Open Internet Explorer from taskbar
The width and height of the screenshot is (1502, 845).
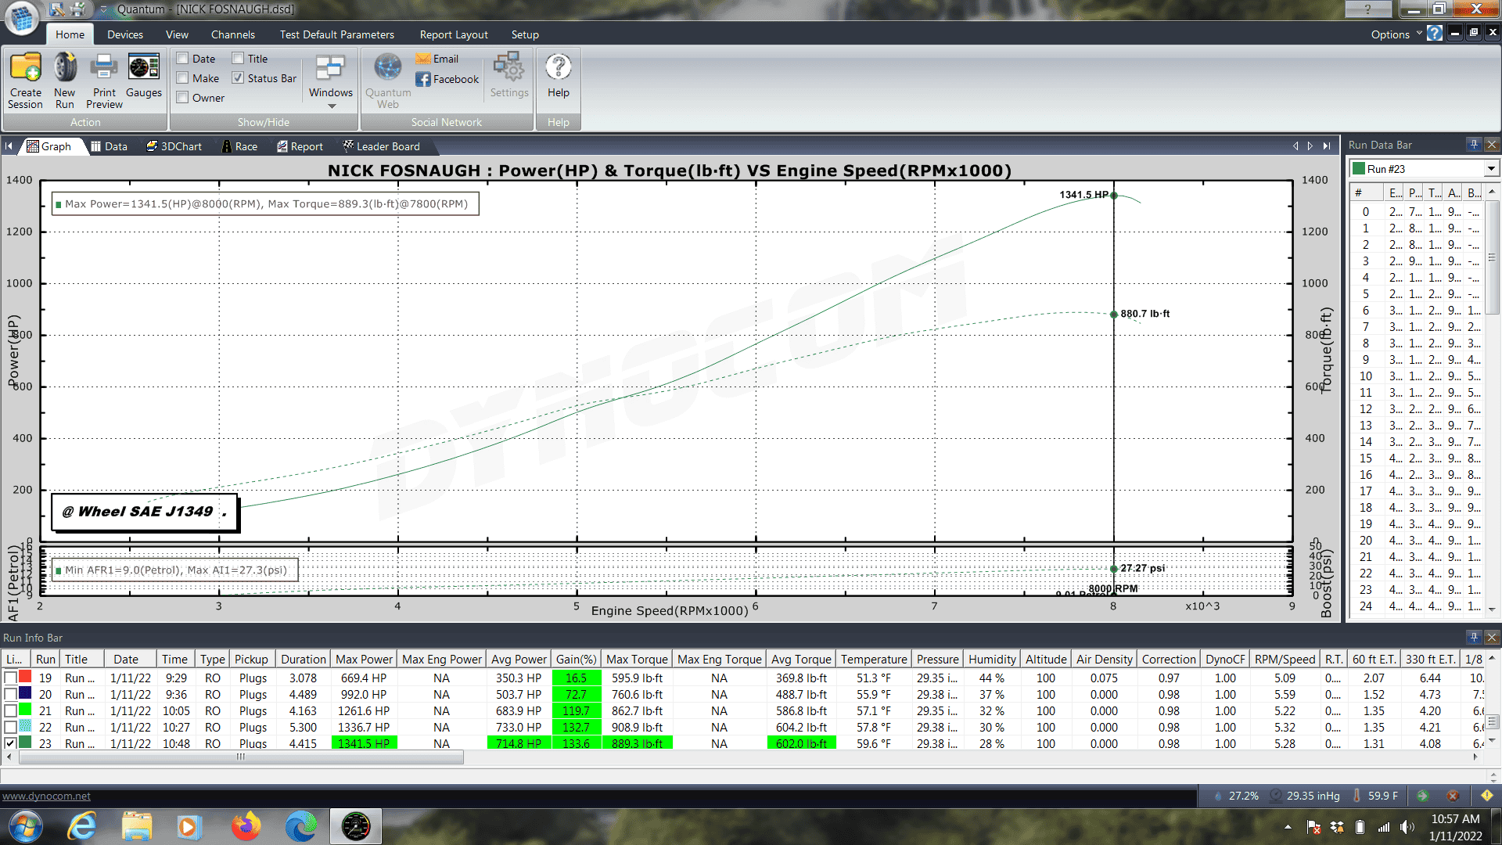(x=82, y=827)
